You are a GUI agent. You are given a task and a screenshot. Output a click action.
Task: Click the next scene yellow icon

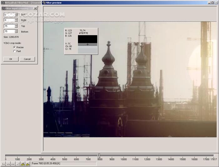(x=28, y=164)
